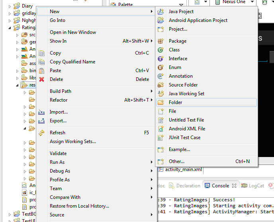
Task: Select Restore from Local History
Action: (x=96, y=206)
